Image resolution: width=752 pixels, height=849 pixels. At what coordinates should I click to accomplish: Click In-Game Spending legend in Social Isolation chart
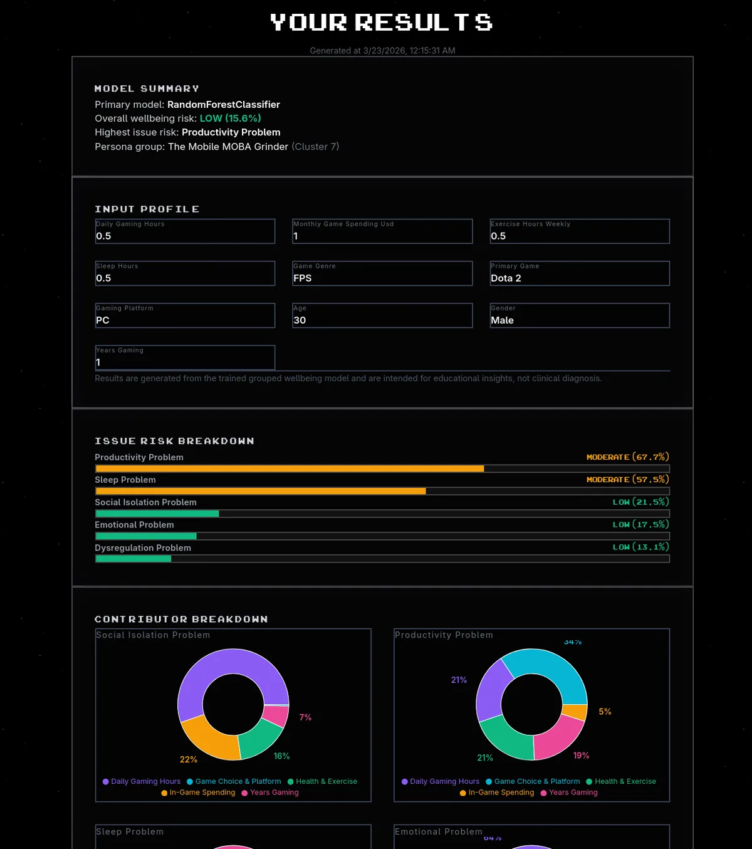(x=198, y=793)
